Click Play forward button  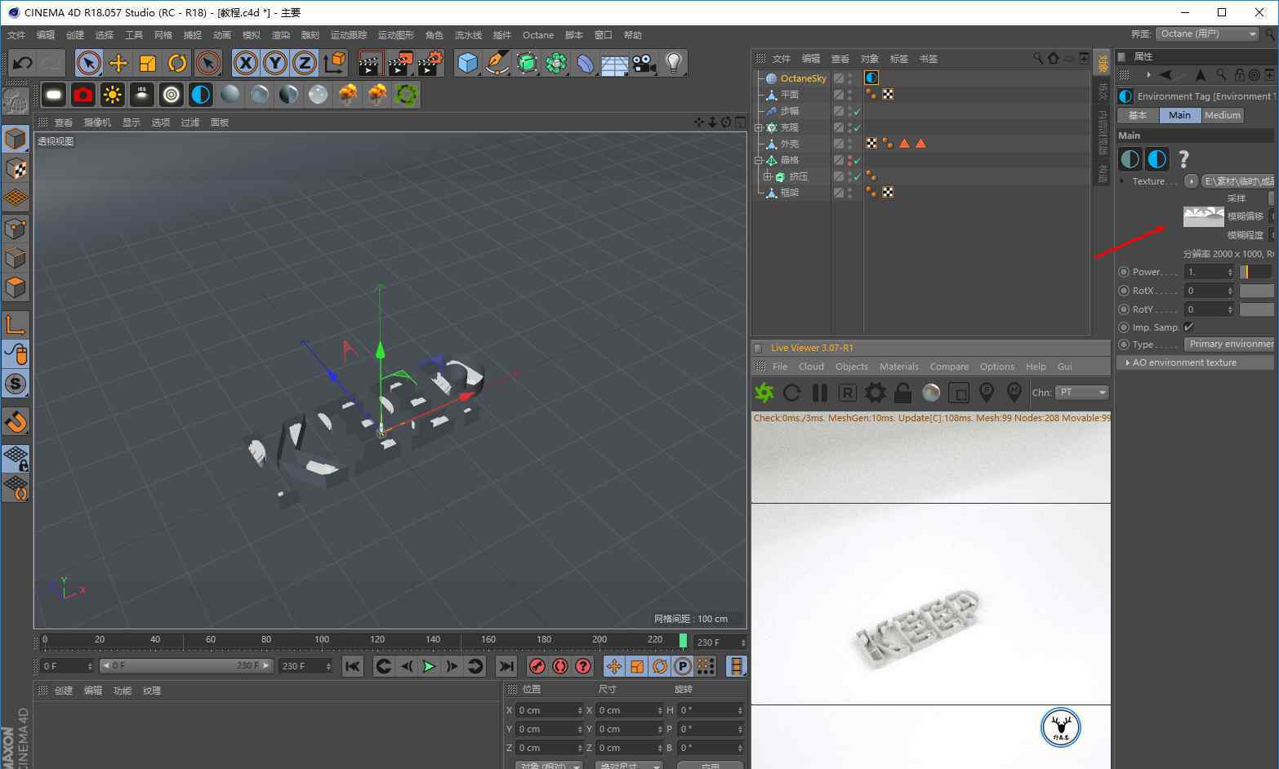click(x=429, y=666)
